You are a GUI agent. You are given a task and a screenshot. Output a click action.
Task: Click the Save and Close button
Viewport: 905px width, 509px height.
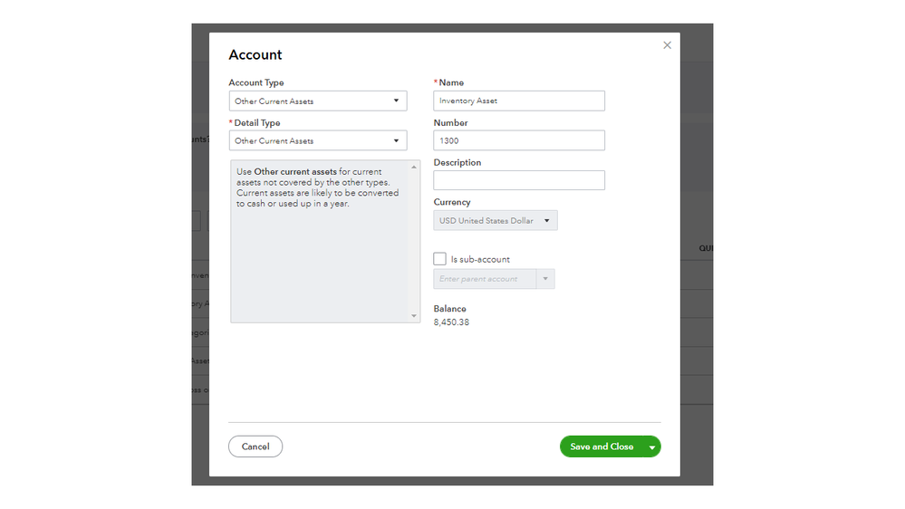(601, 447)
